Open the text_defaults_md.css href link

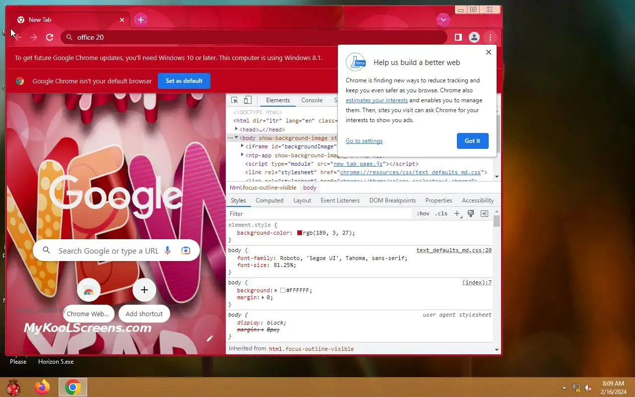click(x=410, y=172)
